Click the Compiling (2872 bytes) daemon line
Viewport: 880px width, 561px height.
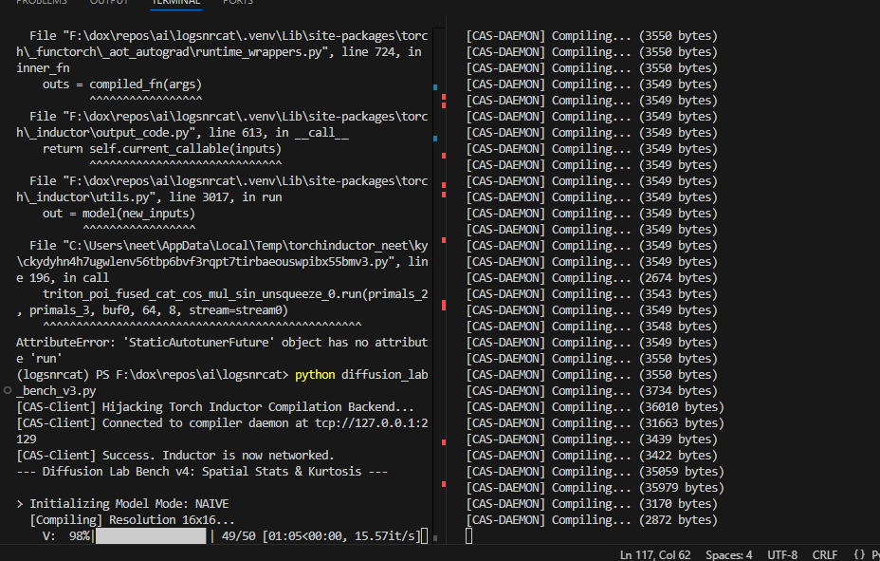click(x=592, y=519)
